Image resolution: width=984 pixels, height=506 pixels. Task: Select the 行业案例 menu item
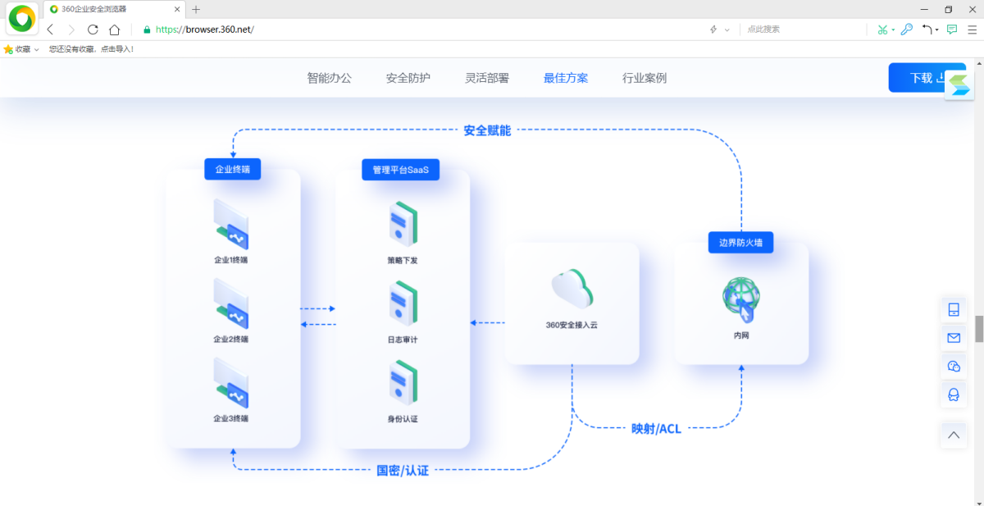click(x=645, y=77)
